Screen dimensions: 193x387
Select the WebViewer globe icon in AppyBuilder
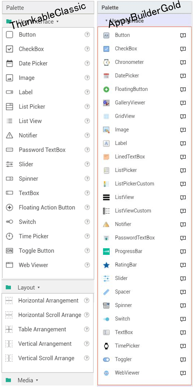(106, 373)
